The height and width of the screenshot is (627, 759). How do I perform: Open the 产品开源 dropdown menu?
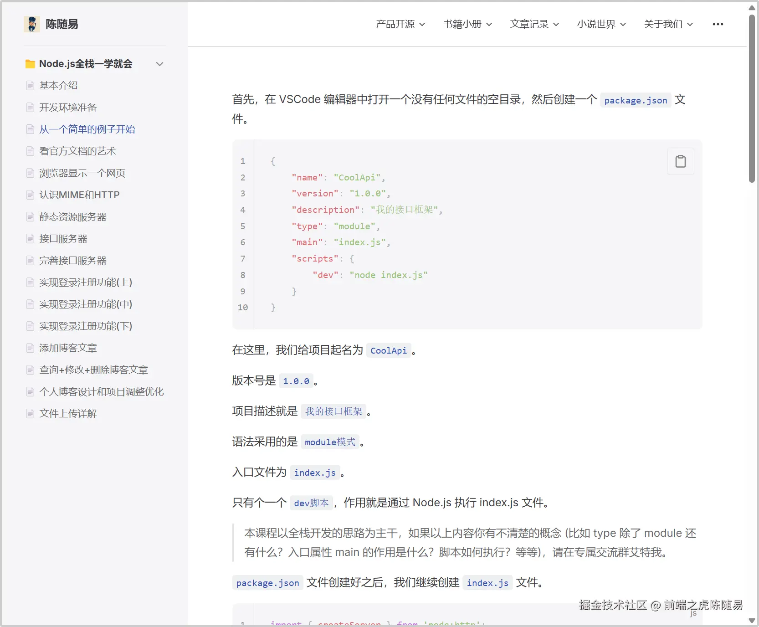(400, 24)
